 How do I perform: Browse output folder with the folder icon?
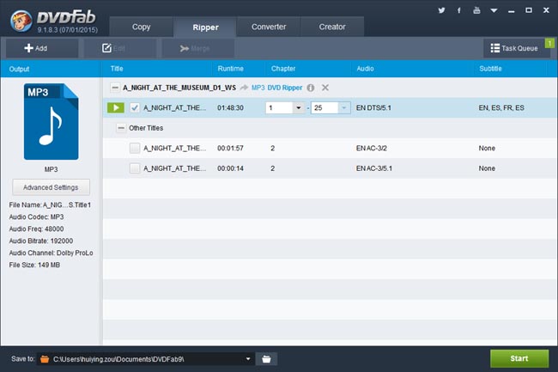point(266,359)
